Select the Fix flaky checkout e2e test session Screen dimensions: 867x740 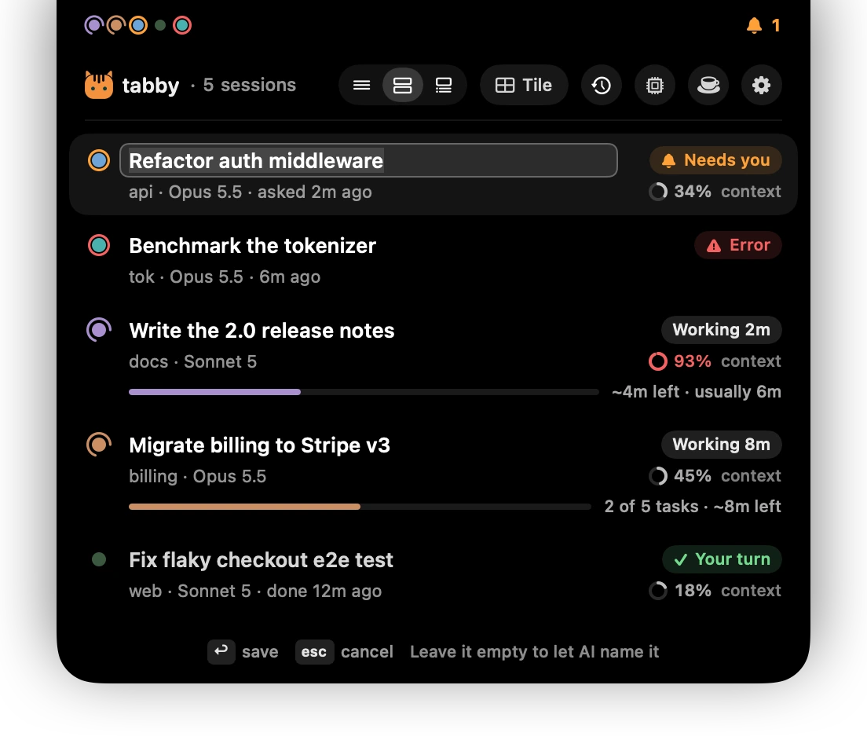tap(433, 575)
